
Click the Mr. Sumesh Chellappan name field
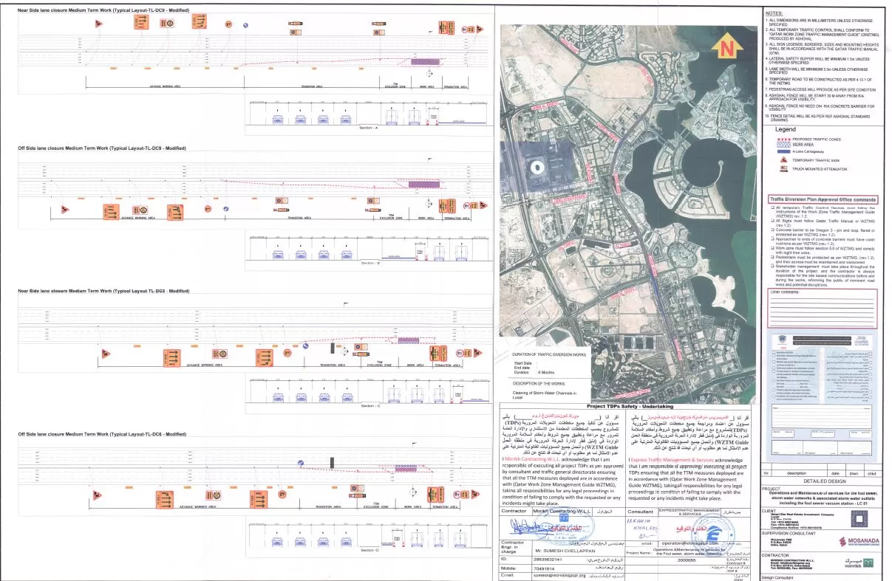(x=564, y=551)
